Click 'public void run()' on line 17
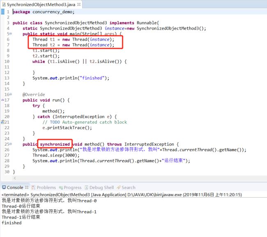 44,100
